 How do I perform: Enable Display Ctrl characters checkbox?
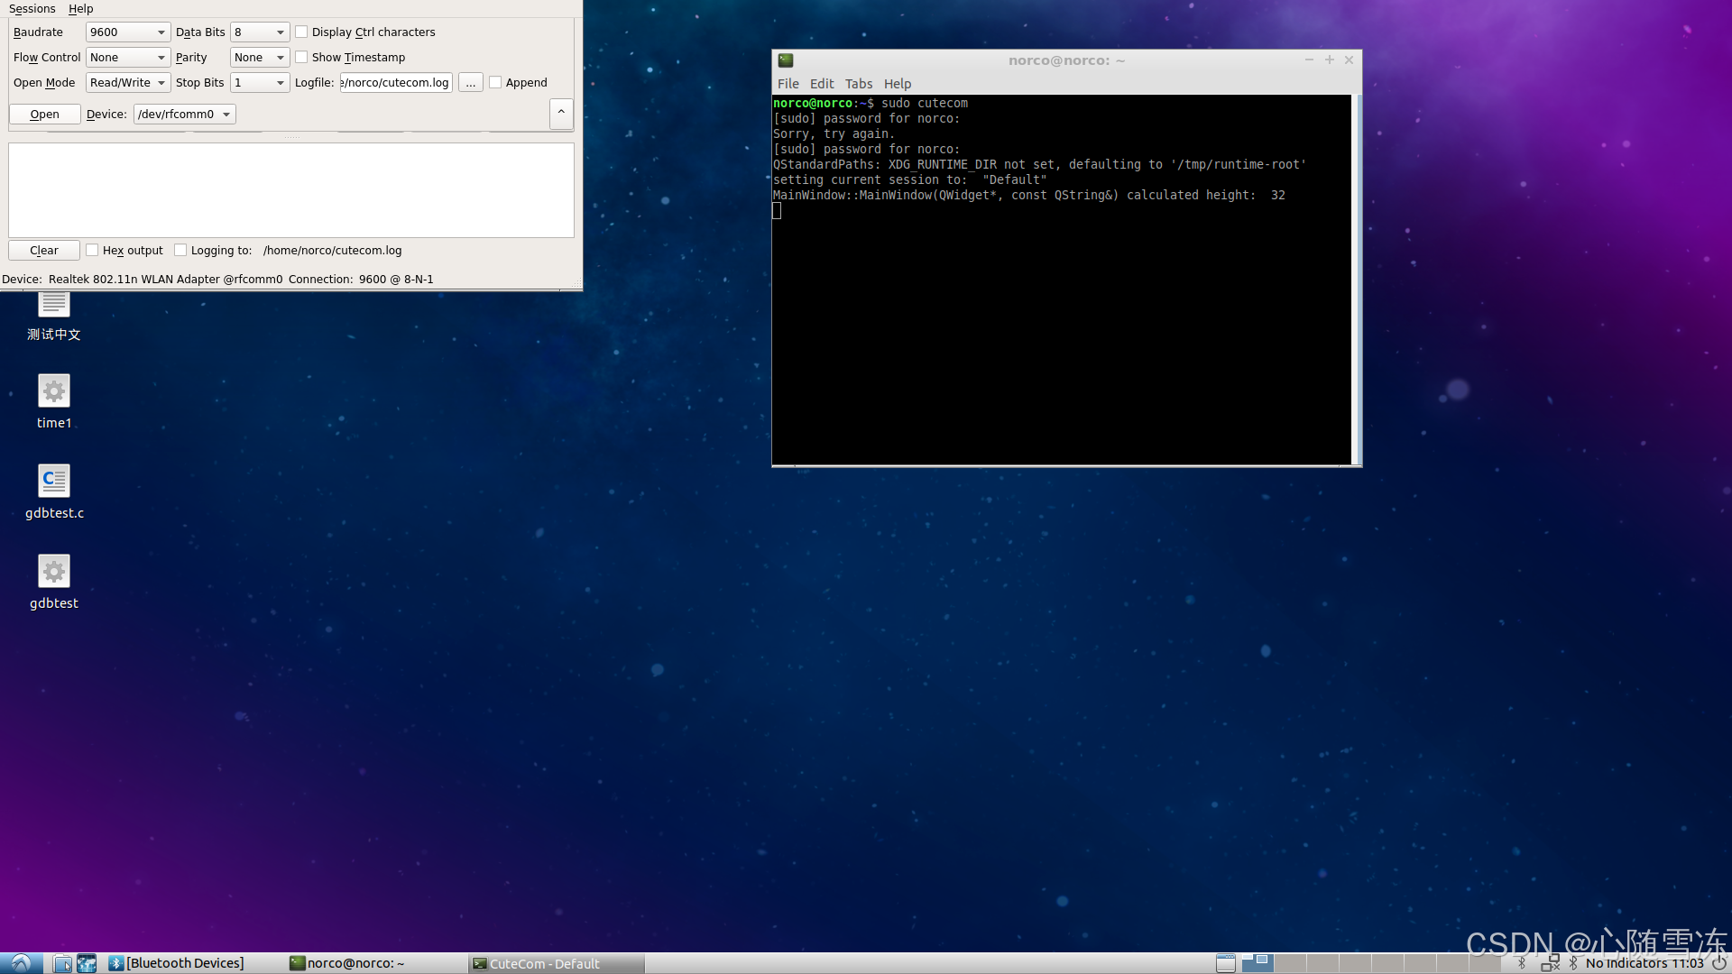[302, 32]
